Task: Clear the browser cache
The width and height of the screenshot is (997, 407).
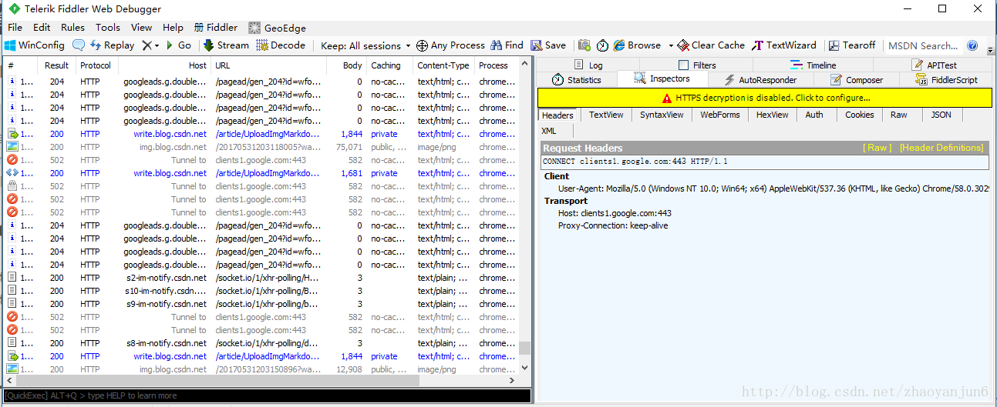Action: pyautogui.click(x=711, y=45)
